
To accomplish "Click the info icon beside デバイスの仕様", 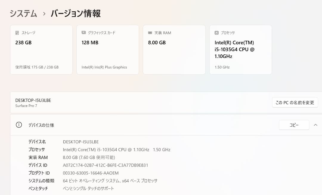I will pos(19,125).
